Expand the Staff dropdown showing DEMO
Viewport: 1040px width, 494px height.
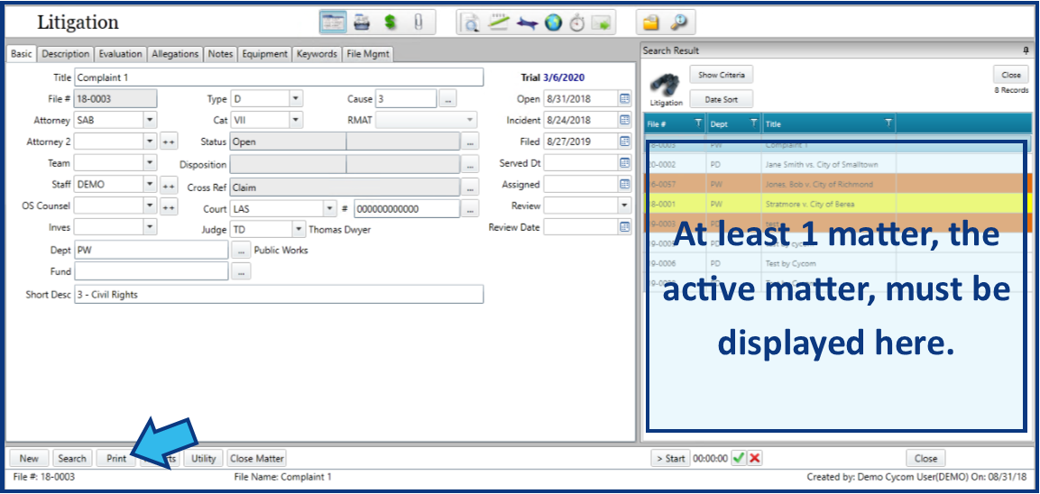click(150, 184)
